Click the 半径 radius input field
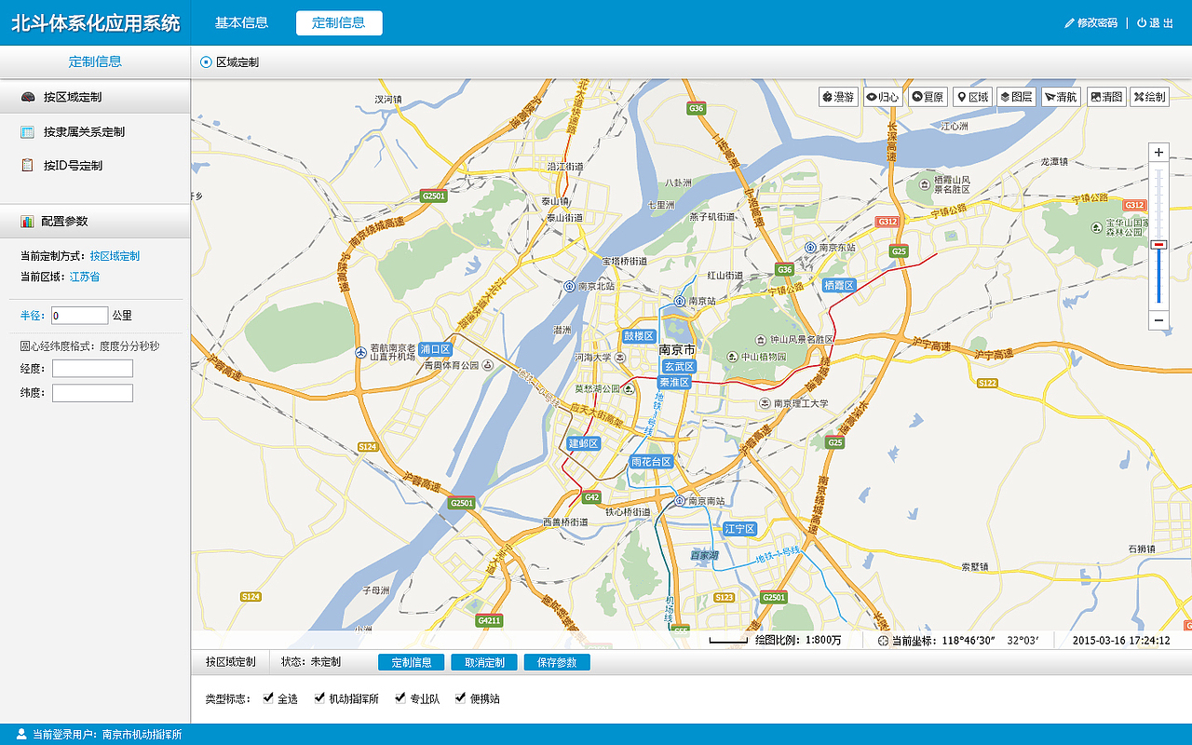The image size is (1192, 745). point(79,316)
